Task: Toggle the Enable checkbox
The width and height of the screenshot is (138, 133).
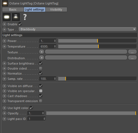Action: (20, 24)
